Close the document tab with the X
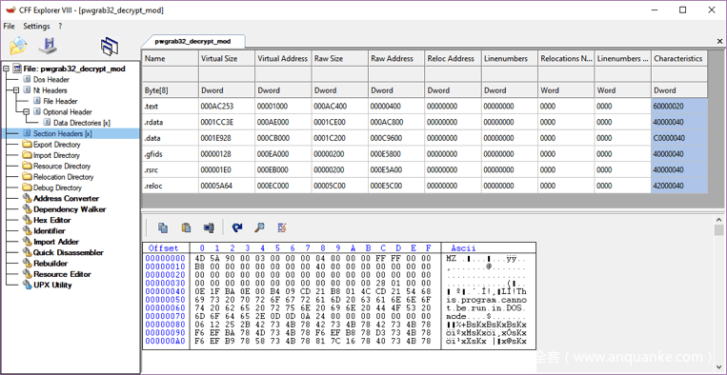The image size is (727, 375). (x=720, y=41)
